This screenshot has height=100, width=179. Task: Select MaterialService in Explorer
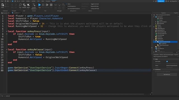point(161,28)
